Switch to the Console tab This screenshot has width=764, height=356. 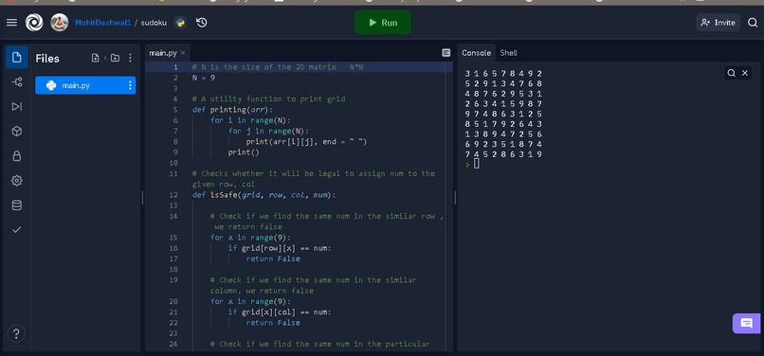476,53
